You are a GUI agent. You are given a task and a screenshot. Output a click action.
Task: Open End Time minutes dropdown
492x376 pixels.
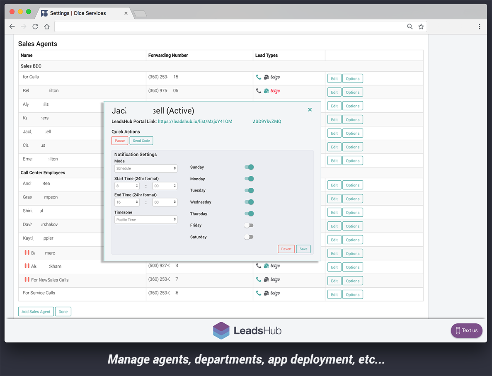click(165, 202)
